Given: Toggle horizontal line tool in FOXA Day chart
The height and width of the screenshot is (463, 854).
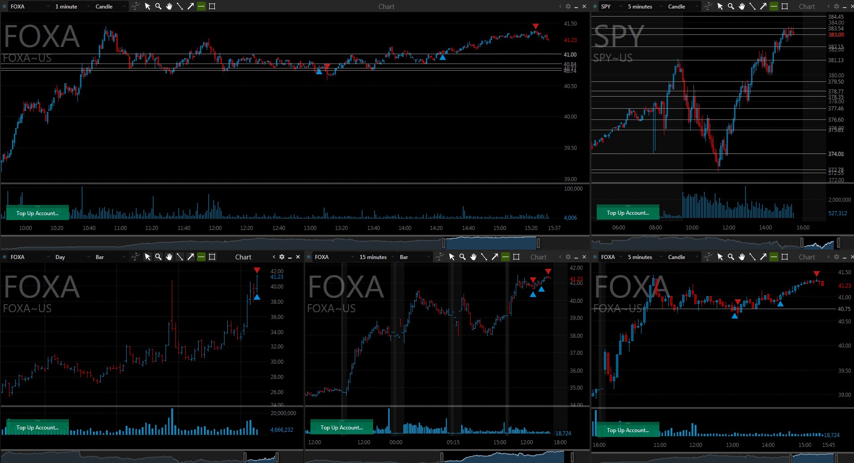Looking at the screenshot, I should 201,257.
